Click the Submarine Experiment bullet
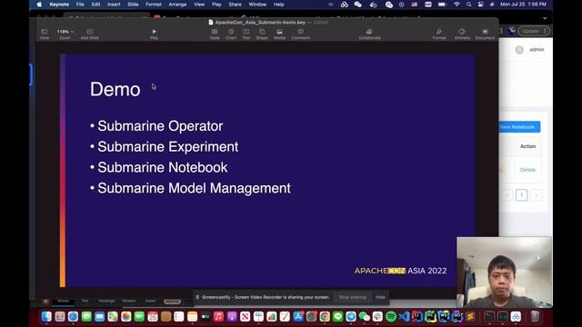 (x=167, y=147)
